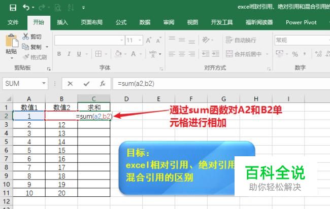The height and width of the screenshot is (209, 330).
Task: Select column D header
Action: point(126,99)
